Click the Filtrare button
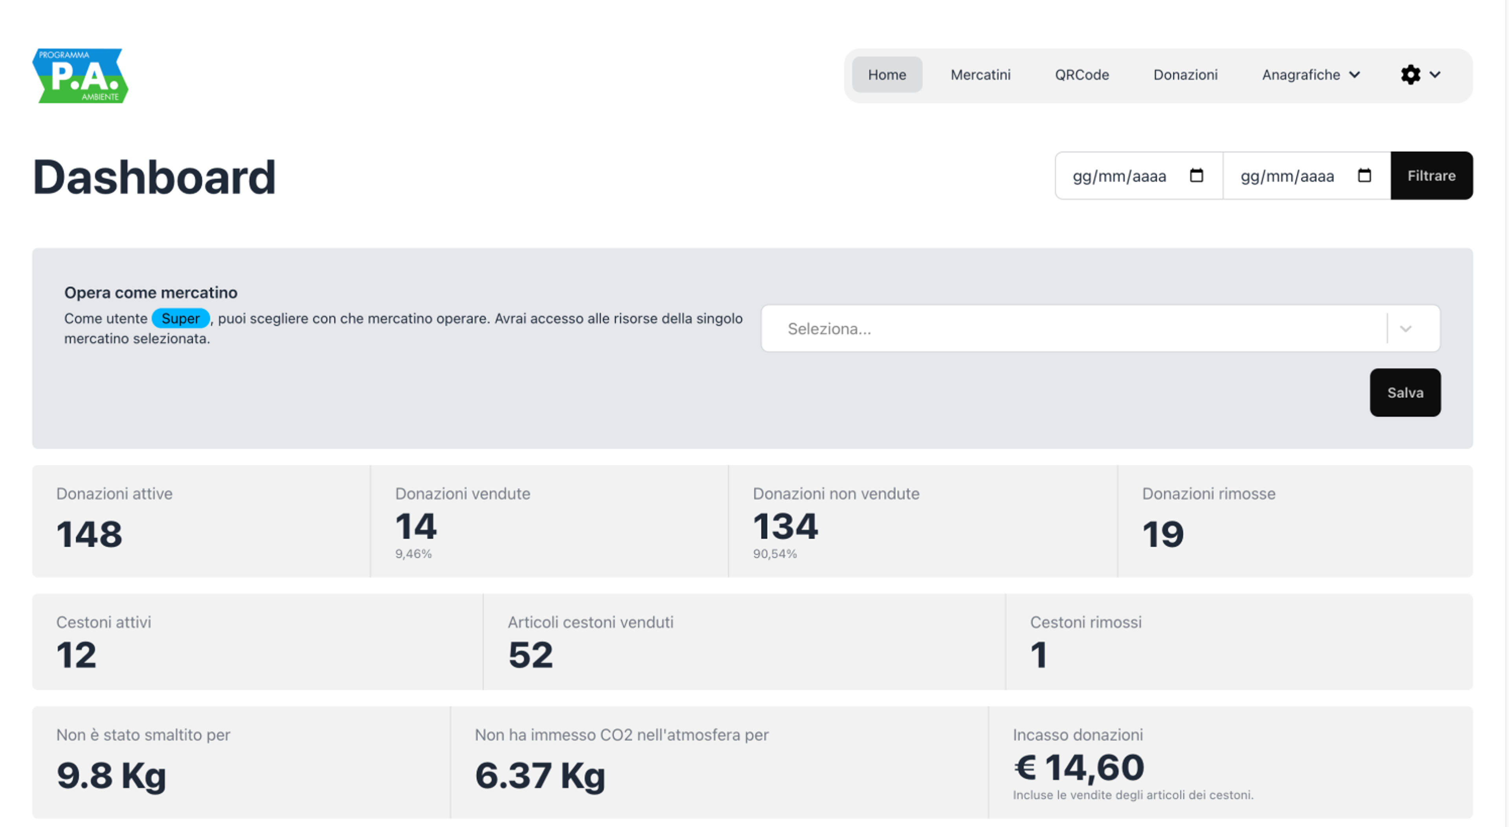Viewport: 1509px width, 827px height. coord(1431,176)
